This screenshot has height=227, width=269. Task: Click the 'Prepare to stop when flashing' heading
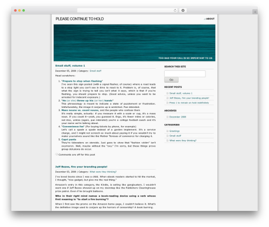[82, 81]
